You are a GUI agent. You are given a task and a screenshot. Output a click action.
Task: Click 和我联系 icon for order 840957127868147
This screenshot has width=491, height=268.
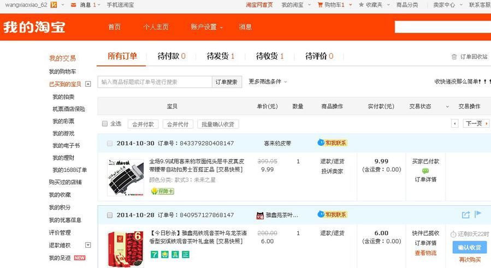coord(332,215)
